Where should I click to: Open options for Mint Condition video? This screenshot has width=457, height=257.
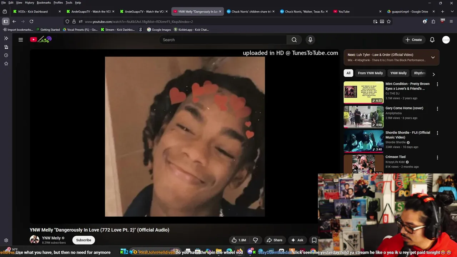(437, 84)
